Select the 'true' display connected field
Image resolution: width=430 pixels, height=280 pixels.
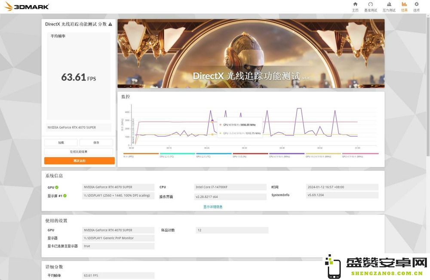tap(118, 246)
